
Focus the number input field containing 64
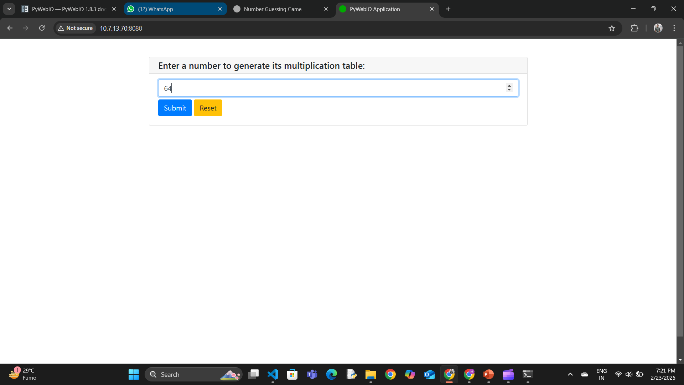pos(338,88)
